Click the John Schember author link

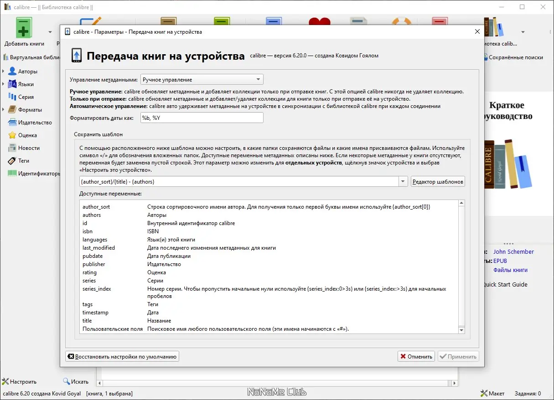[x=513, y=251]
